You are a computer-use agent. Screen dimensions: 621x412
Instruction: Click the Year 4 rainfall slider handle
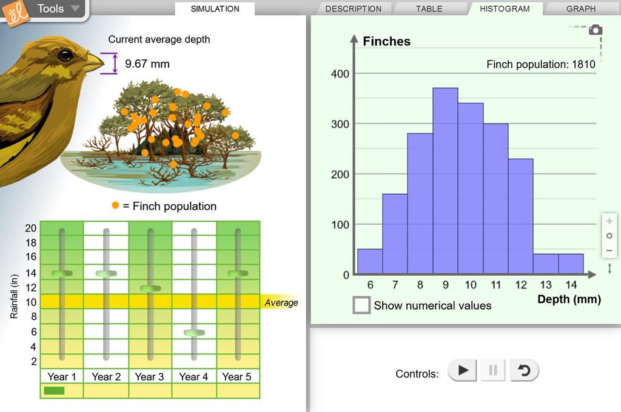tap(194, 333)
